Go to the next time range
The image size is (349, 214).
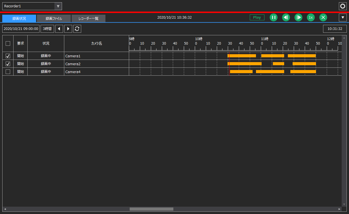(68, 29)
